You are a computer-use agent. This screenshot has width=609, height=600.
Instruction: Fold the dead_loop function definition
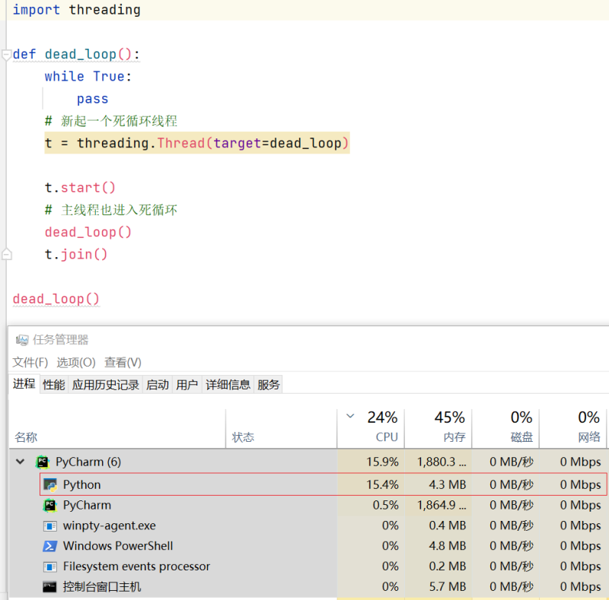click(x=6, y=55)
